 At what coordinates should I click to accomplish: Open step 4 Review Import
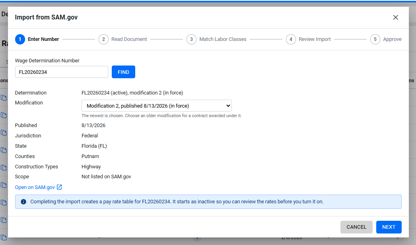coord(308,39)
